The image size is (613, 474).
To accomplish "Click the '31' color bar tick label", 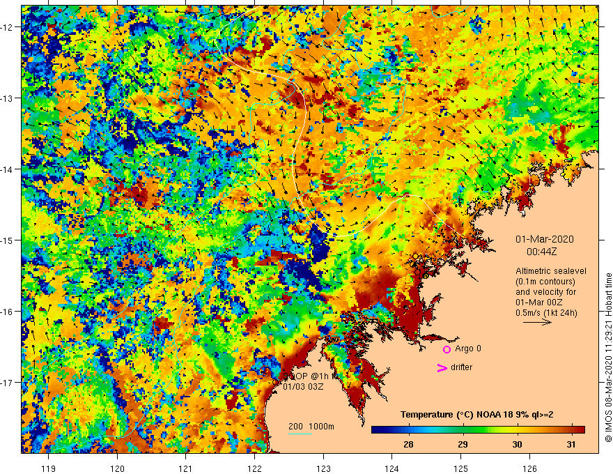I will pos(572,444).
